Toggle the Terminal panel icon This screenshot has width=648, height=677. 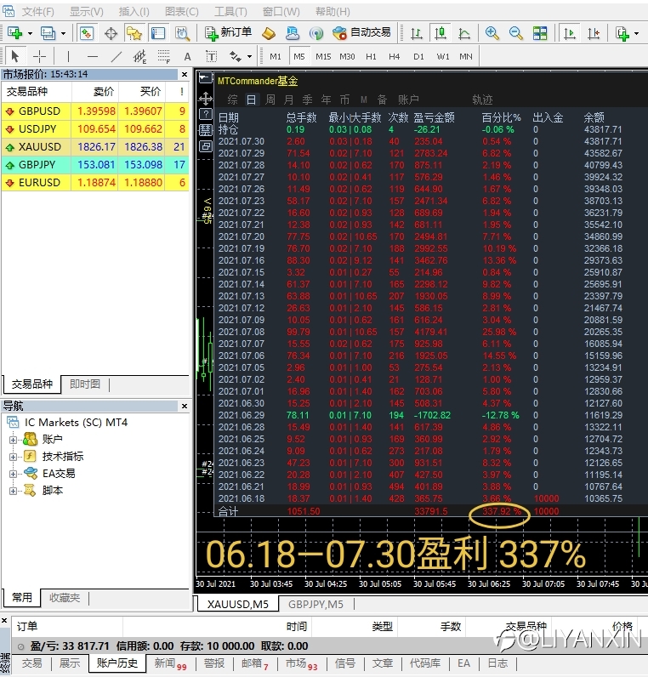coord(157,33)
